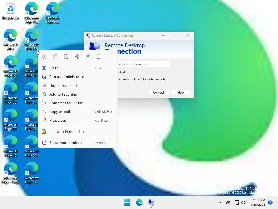Select Unpin from Start
This screenshot has width=278, height=209.
[x=77, y=86]
